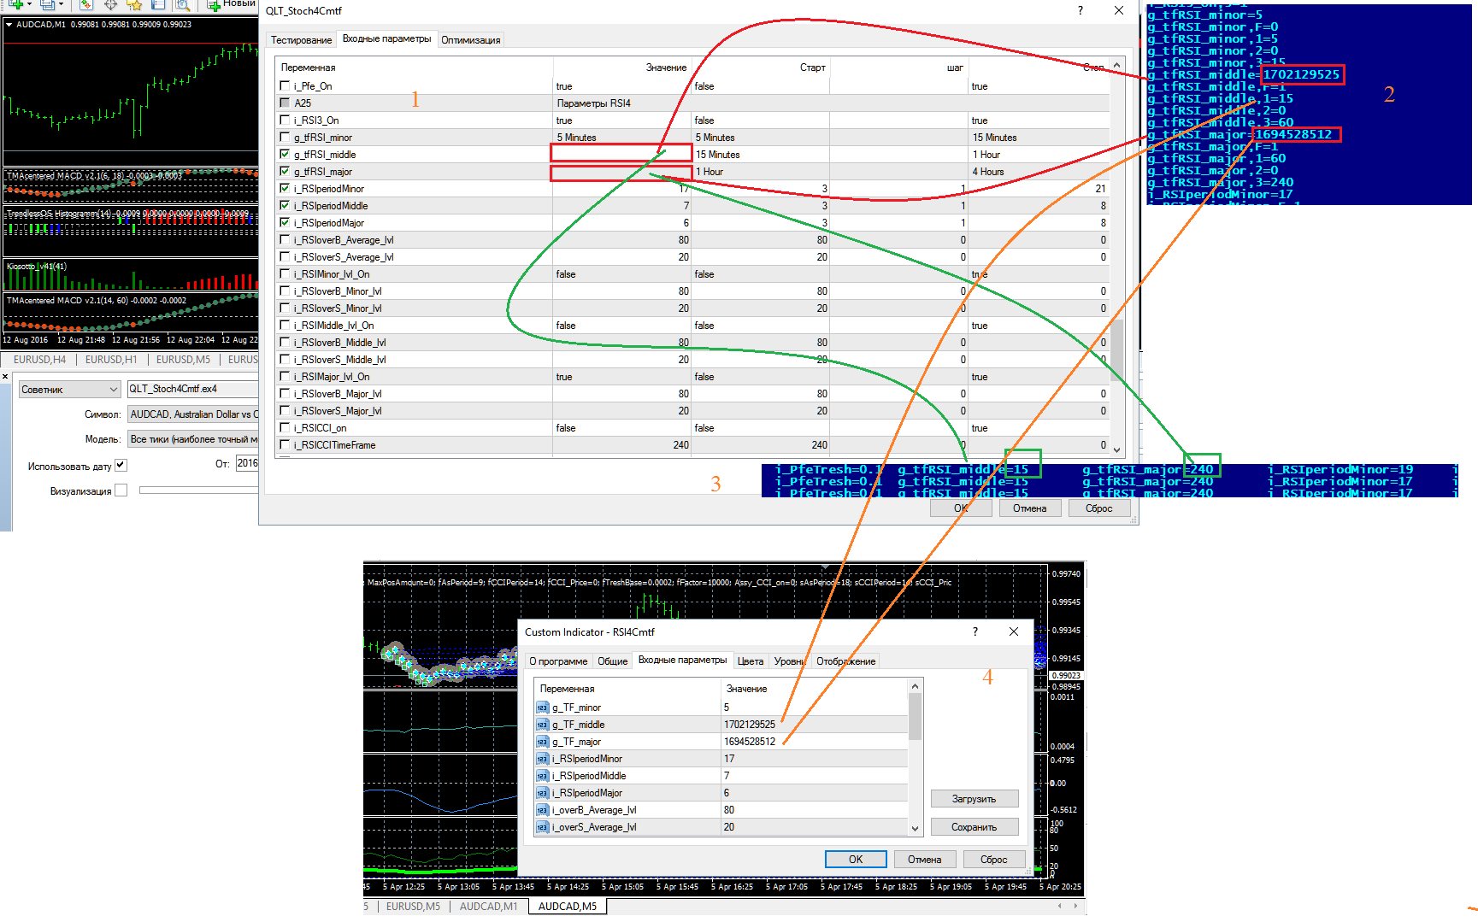Toggle the i_Pfe_On optimization checkbox
The height and width of the screenshot is (922, 1478).
tap(285, 85)
